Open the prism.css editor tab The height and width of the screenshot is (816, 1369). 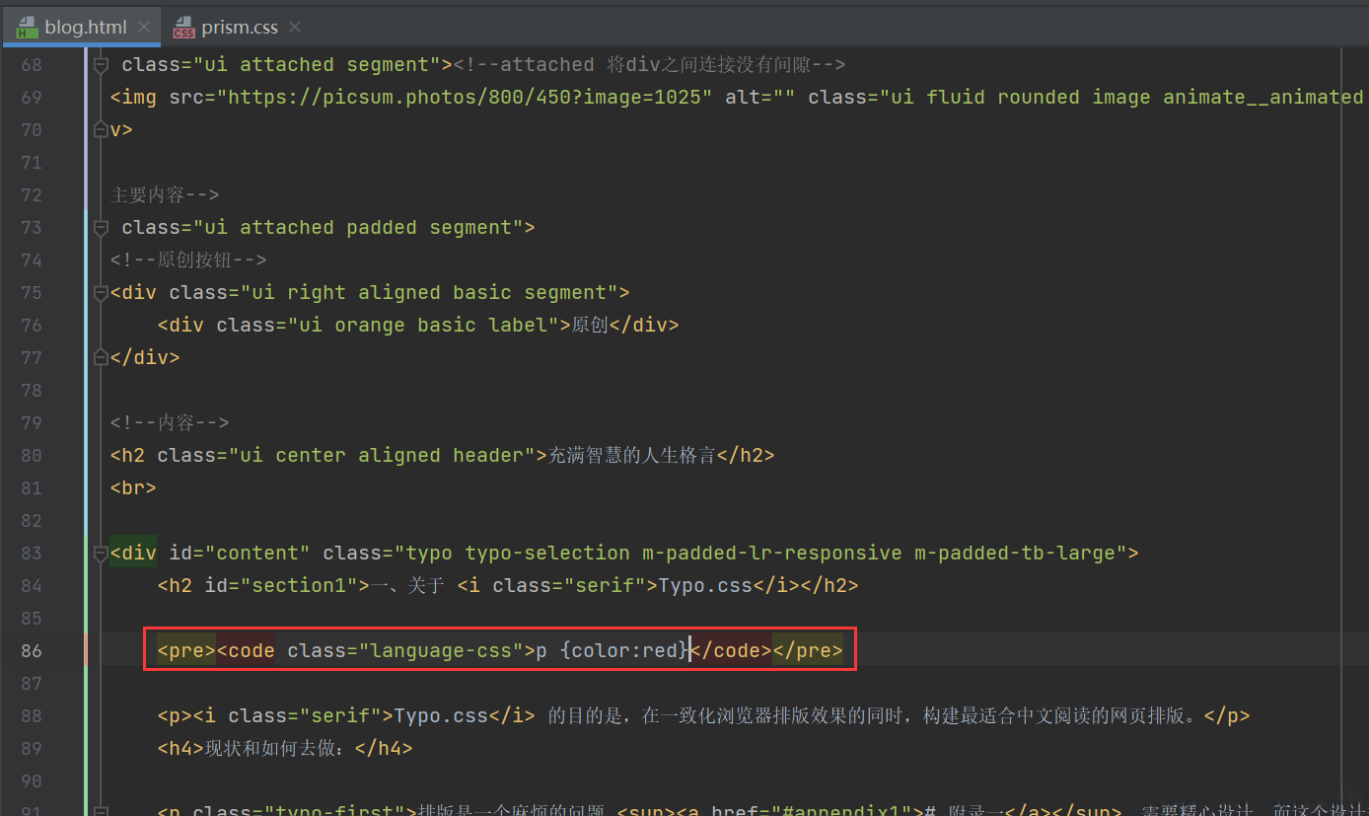(x=238, y=28)
